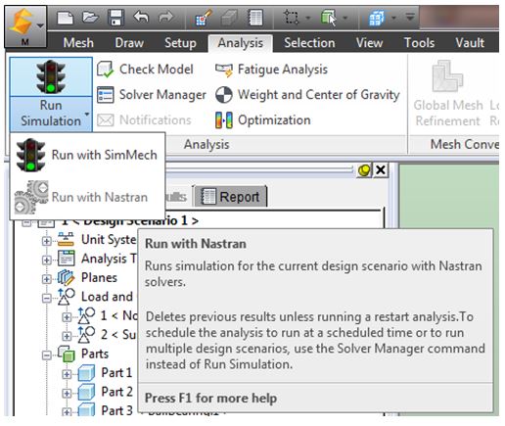Switch to the Setup ribbon tab
This screenshot has height=426, width=505.
pos(180,43)
